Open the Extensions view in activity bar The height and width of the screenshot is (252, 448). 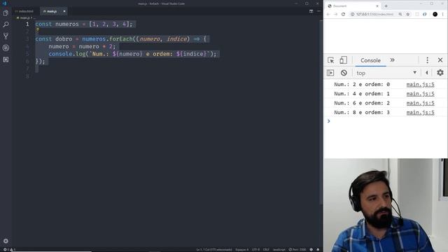[6, 59]
